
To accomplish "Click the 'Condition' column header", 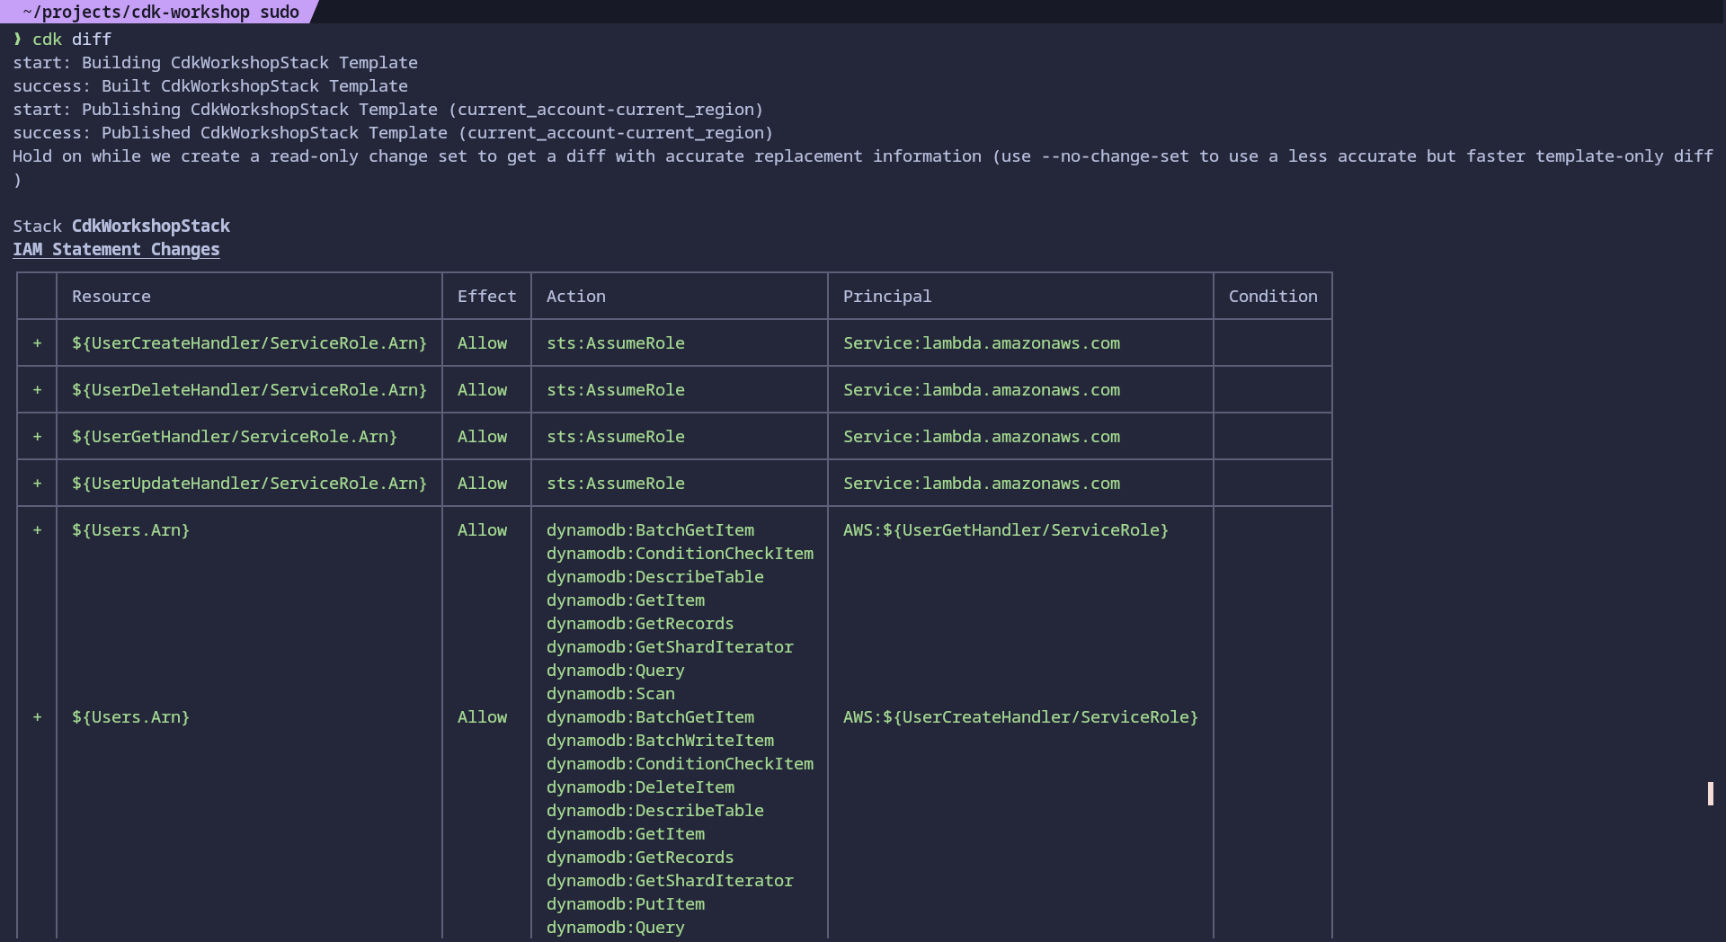I will click(1273, 297).
